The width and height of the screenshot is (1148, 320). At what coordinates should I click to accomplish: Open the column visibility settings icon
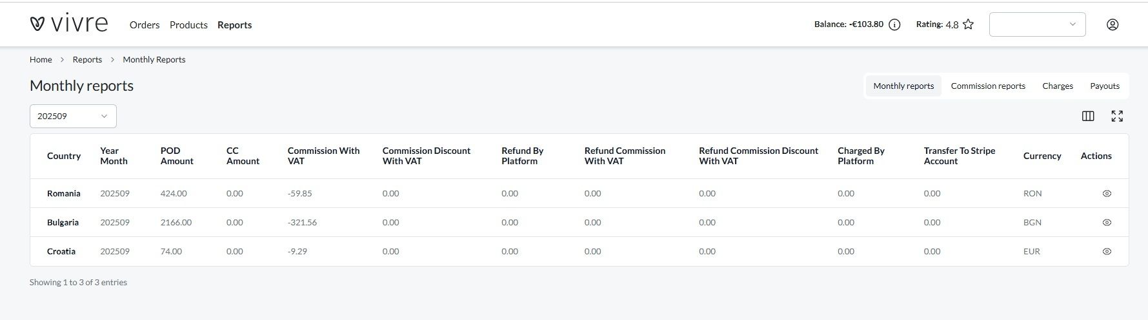pyautogui.click(x=1088, y=116)
